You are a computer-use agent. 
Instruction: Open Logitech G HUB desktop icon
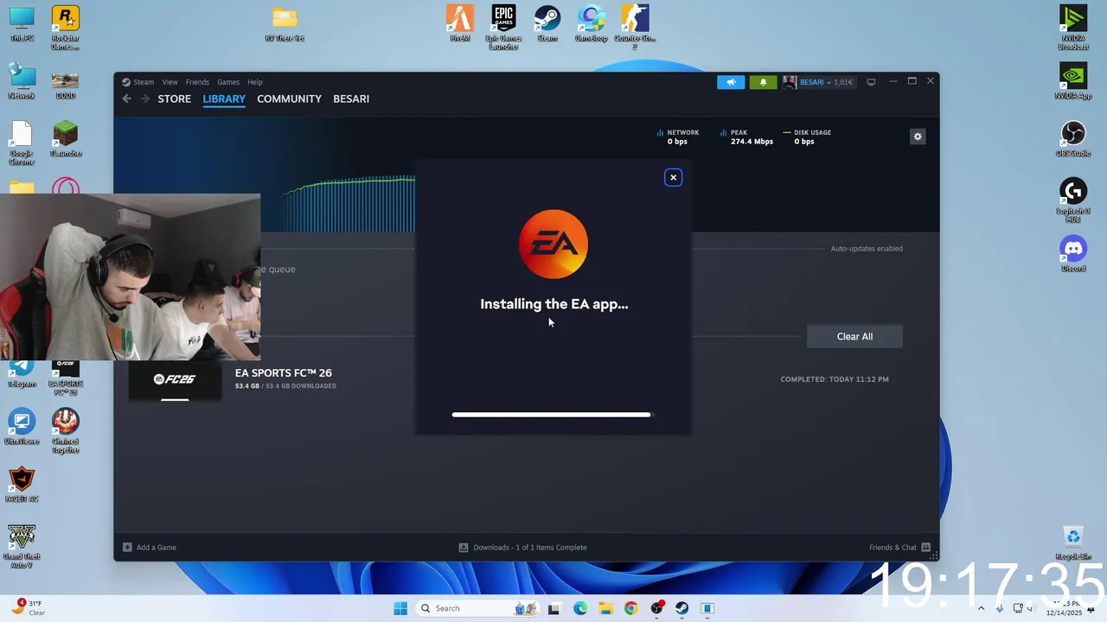click(x=1073, y=200)
